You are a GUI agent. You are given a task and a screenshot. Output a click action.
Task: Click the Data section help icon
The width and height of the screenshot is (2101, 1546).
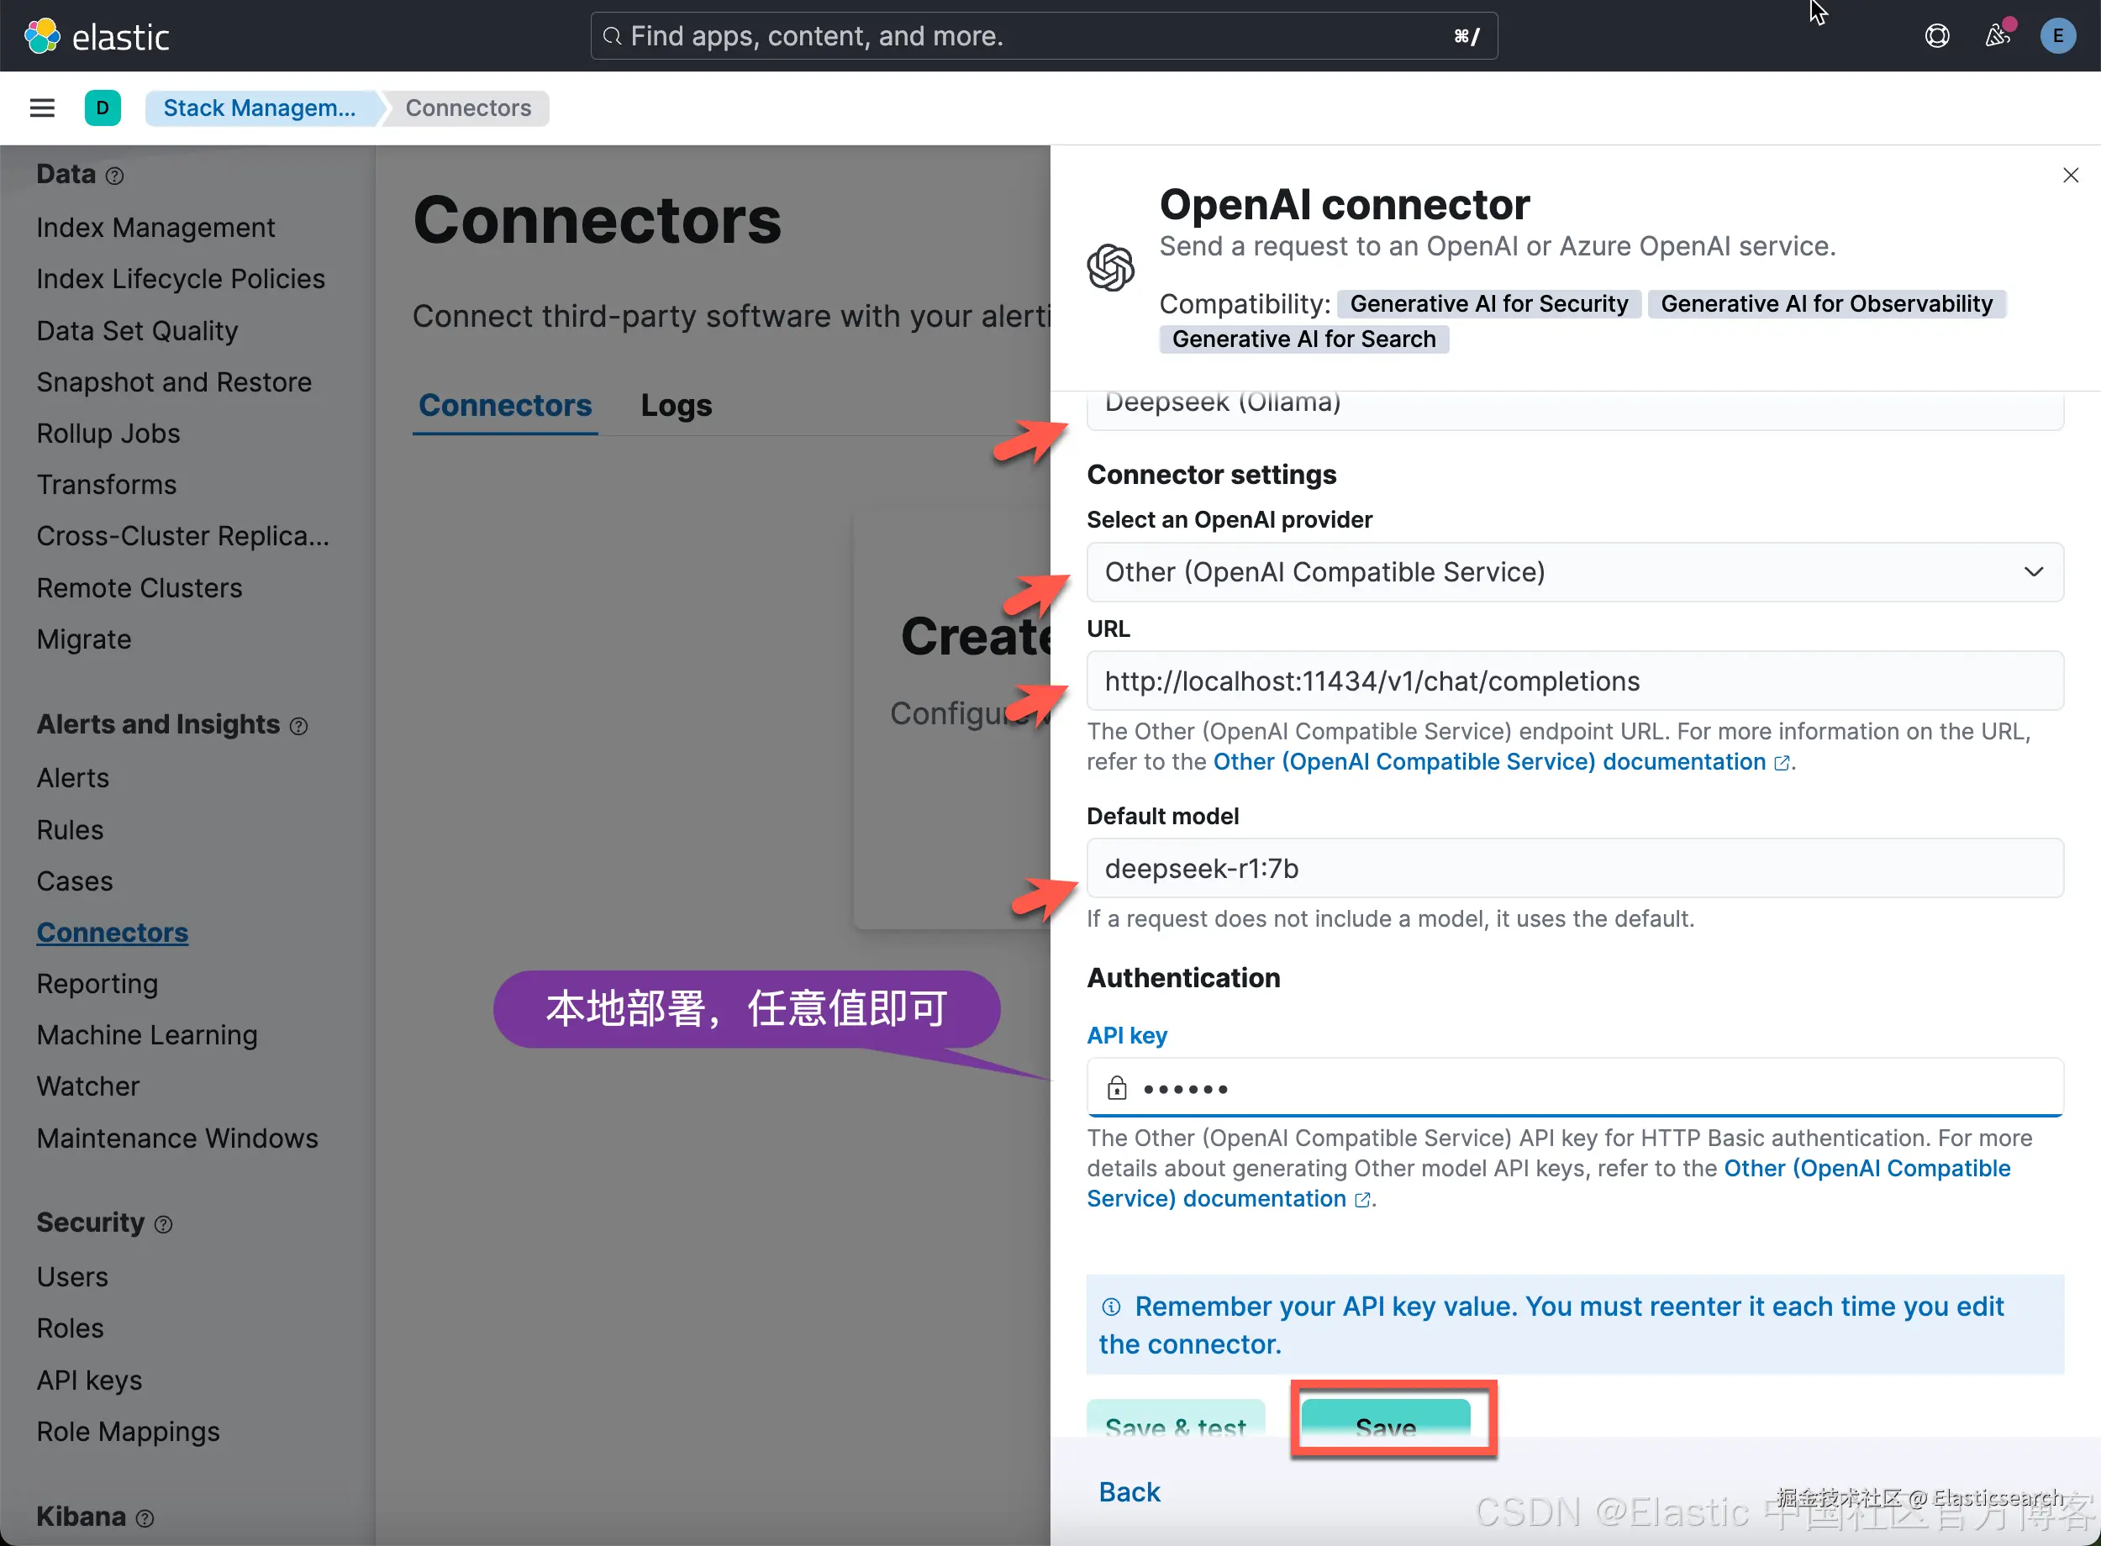[x=114, y=176]
